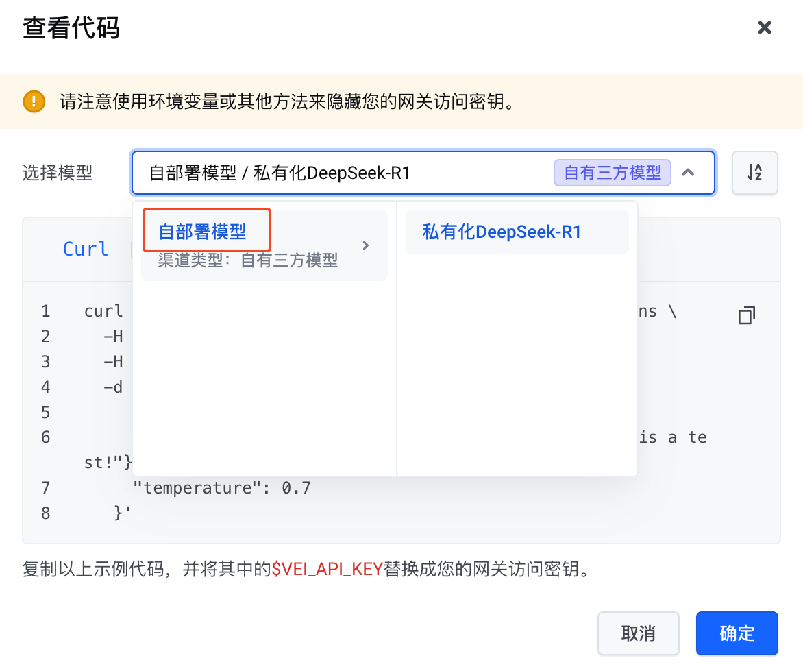
Task: Select the 自部署模型 category entry
Action: pos(203,232)
